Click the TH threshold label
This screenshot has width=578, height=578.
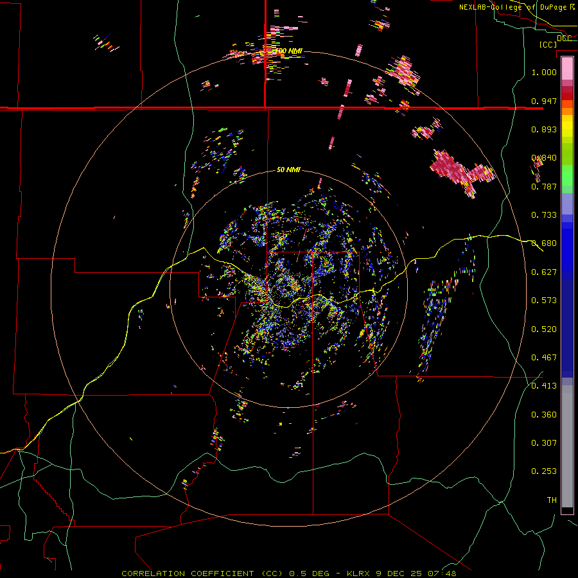[x=552, y=500]
